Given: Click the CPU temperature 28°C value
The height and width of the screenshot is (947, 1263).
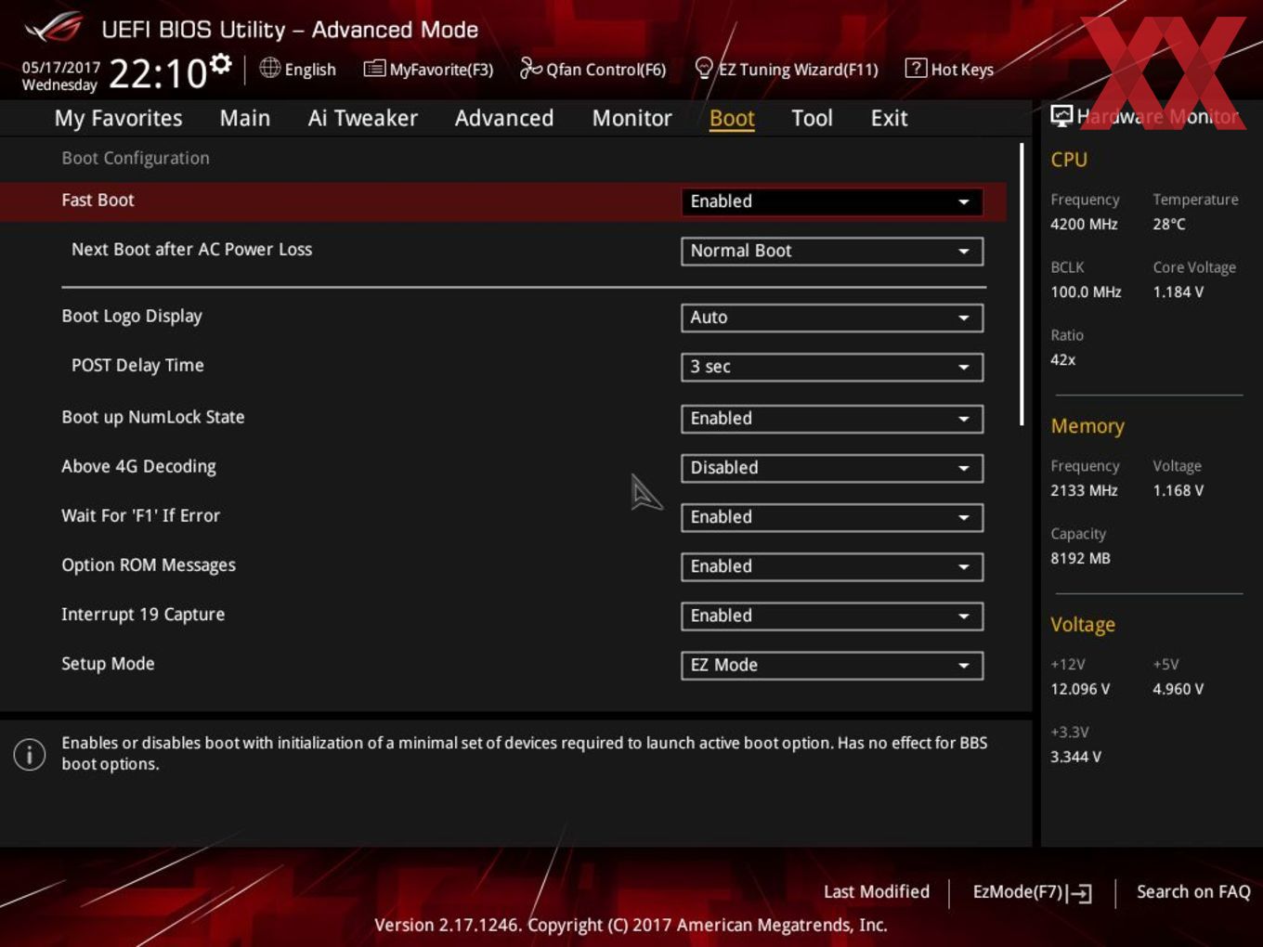Looking at the screenshot, I should click(1169, 224).
